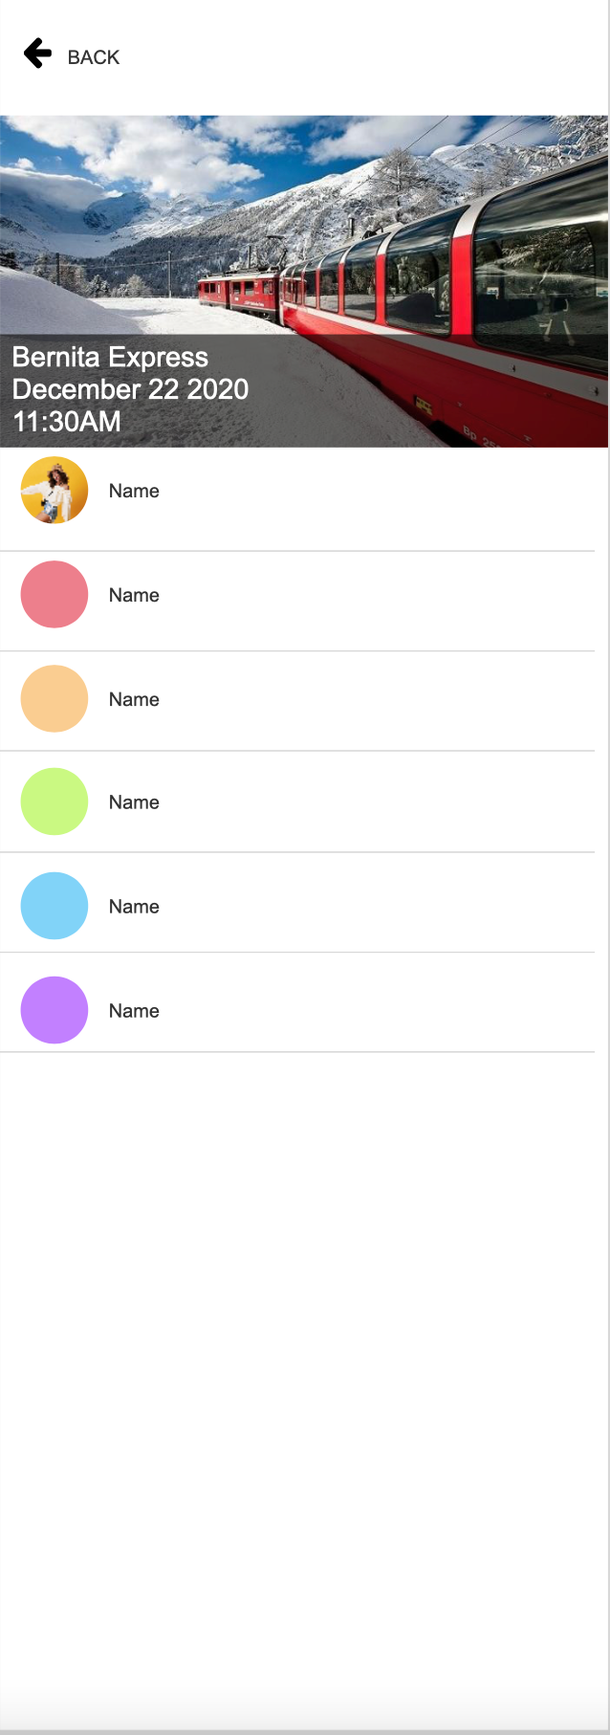
Task: Click the back arrow icon
Action: point(37,54)
